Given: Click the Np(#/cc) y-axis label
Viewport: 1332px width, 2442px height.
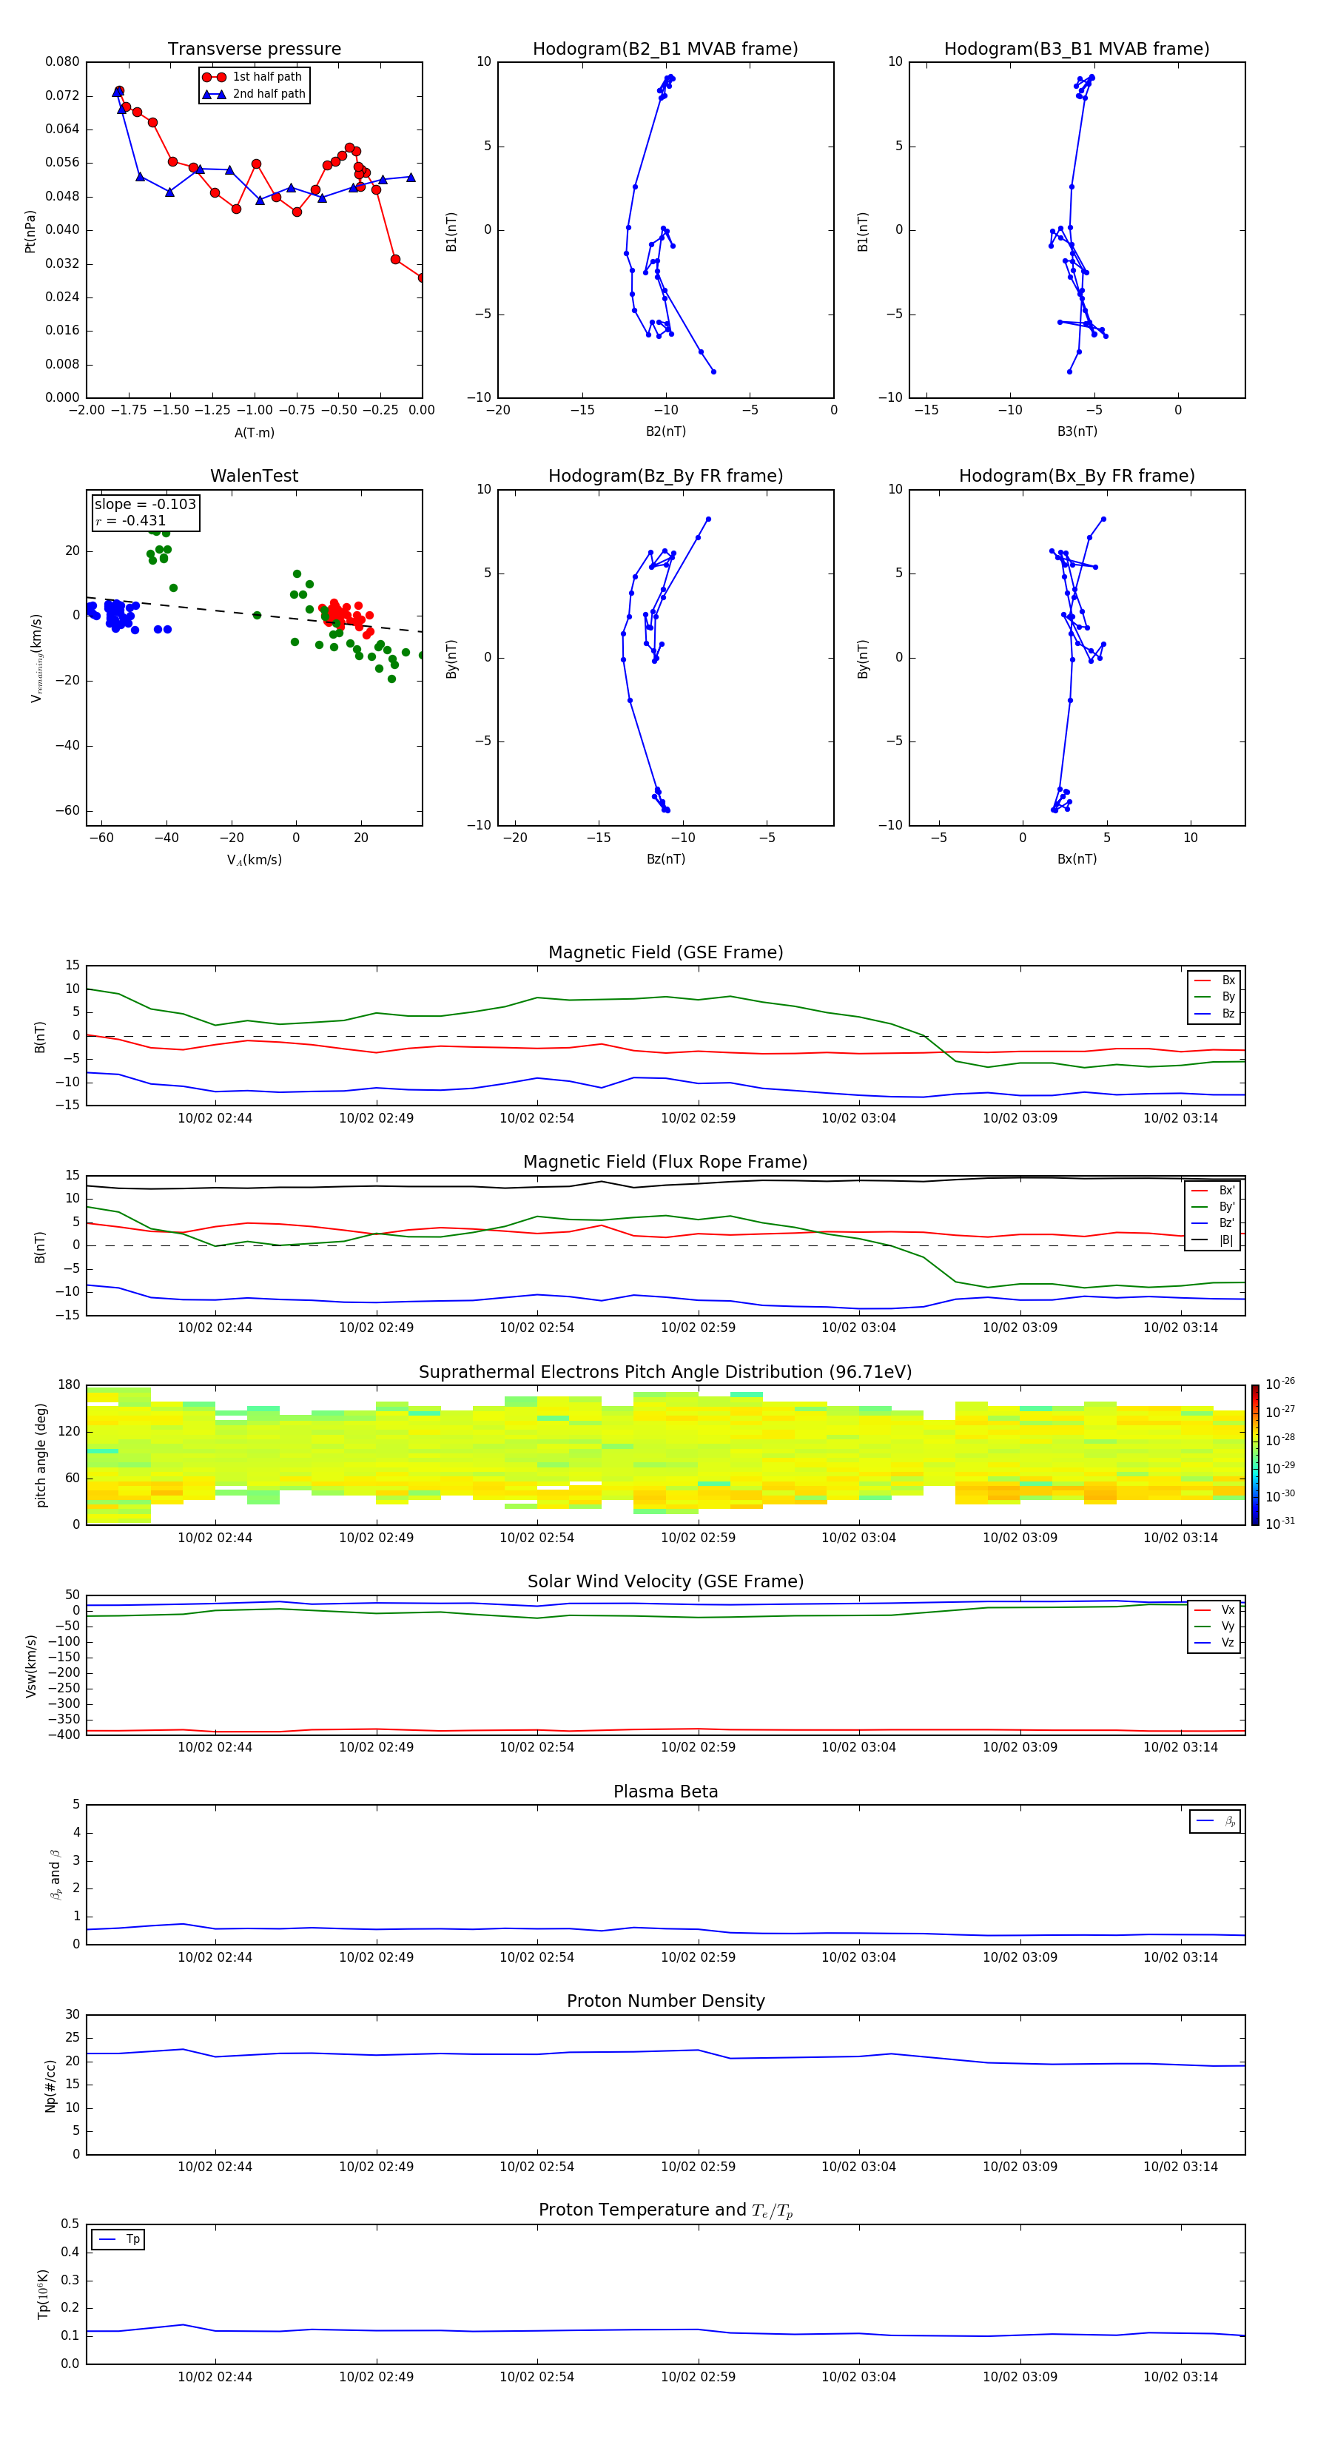Looking at the screenshot, I should coord(50,2085).
